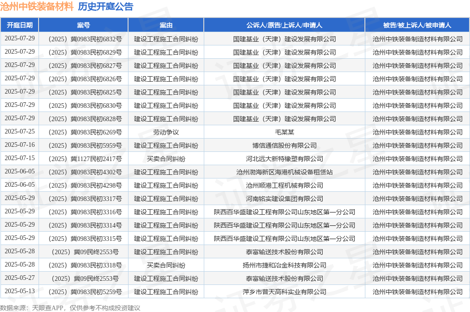Click the 案号 column header
This screenshot has width=470, height=312.
(x=84, y=25)
